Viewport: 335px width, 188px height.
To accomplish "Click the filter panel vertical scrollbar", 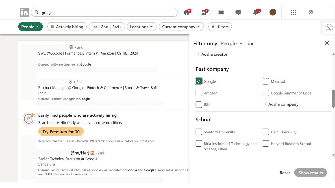I will click(333, 99).
